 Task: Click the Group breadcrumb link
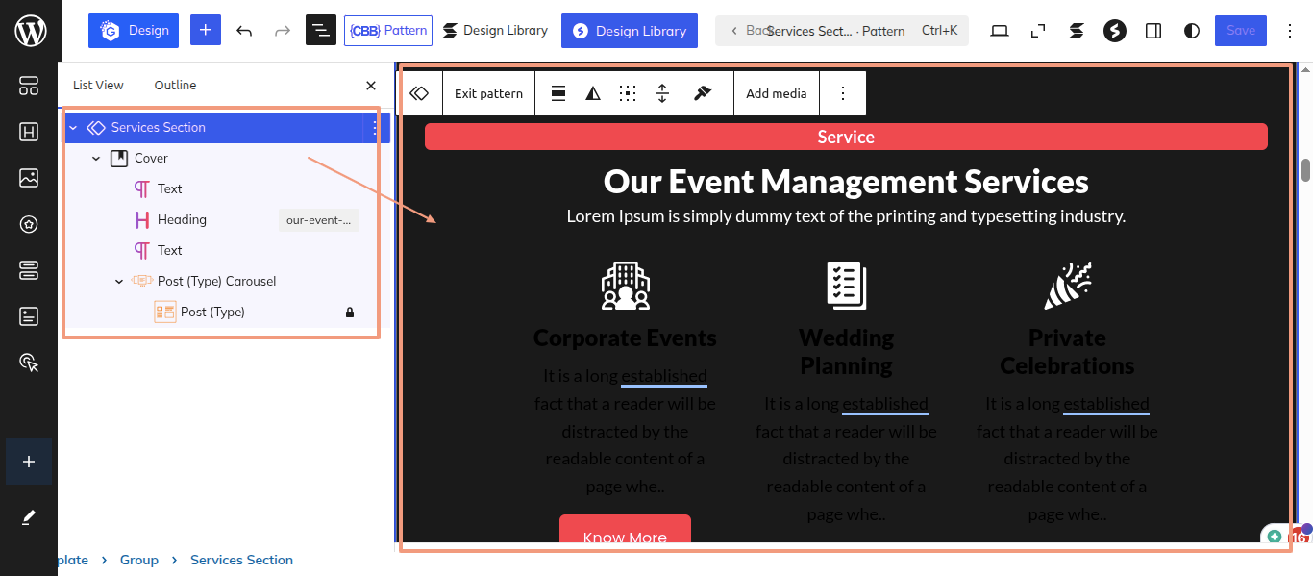[x=139, y=560]
